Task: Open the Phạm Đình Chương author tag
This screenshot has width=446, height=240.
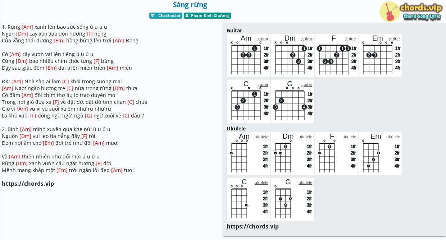Action: pyautogui.click(x=207, y=15)
